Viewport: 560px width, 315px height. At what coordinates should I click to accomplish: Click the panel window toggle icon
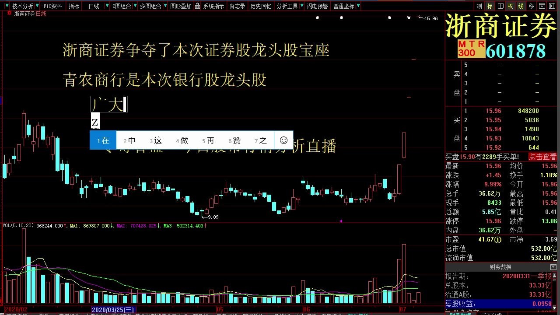click(x=542, y=6)
